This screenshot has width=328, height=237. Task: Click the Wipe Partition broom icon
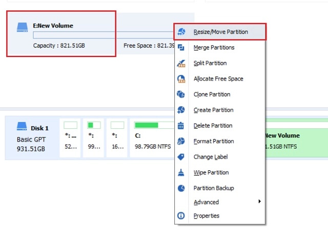point(181,172)
